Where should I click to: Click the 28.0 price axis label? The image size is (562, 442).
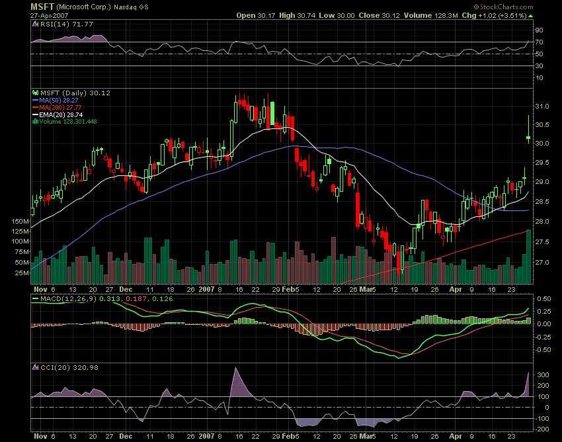pos(542,222)
